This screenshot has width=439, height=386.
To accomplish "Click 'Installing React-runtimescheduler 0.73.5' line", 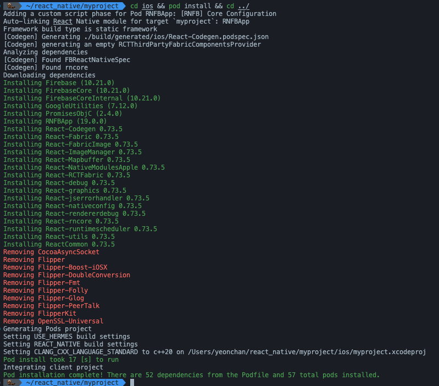I will click(x=80, y=229).
